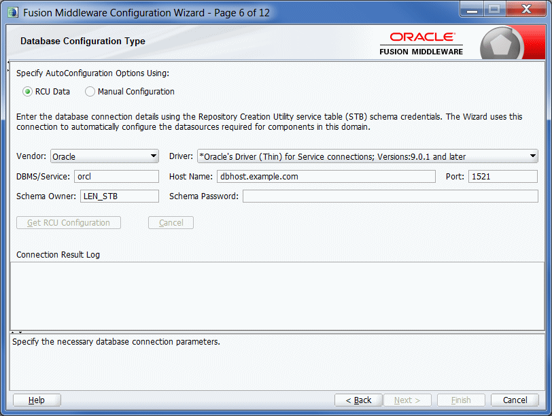Screen dimensions: 552x416
Task: Click the Database Configuration Type heading
Action: click(83, 41)
